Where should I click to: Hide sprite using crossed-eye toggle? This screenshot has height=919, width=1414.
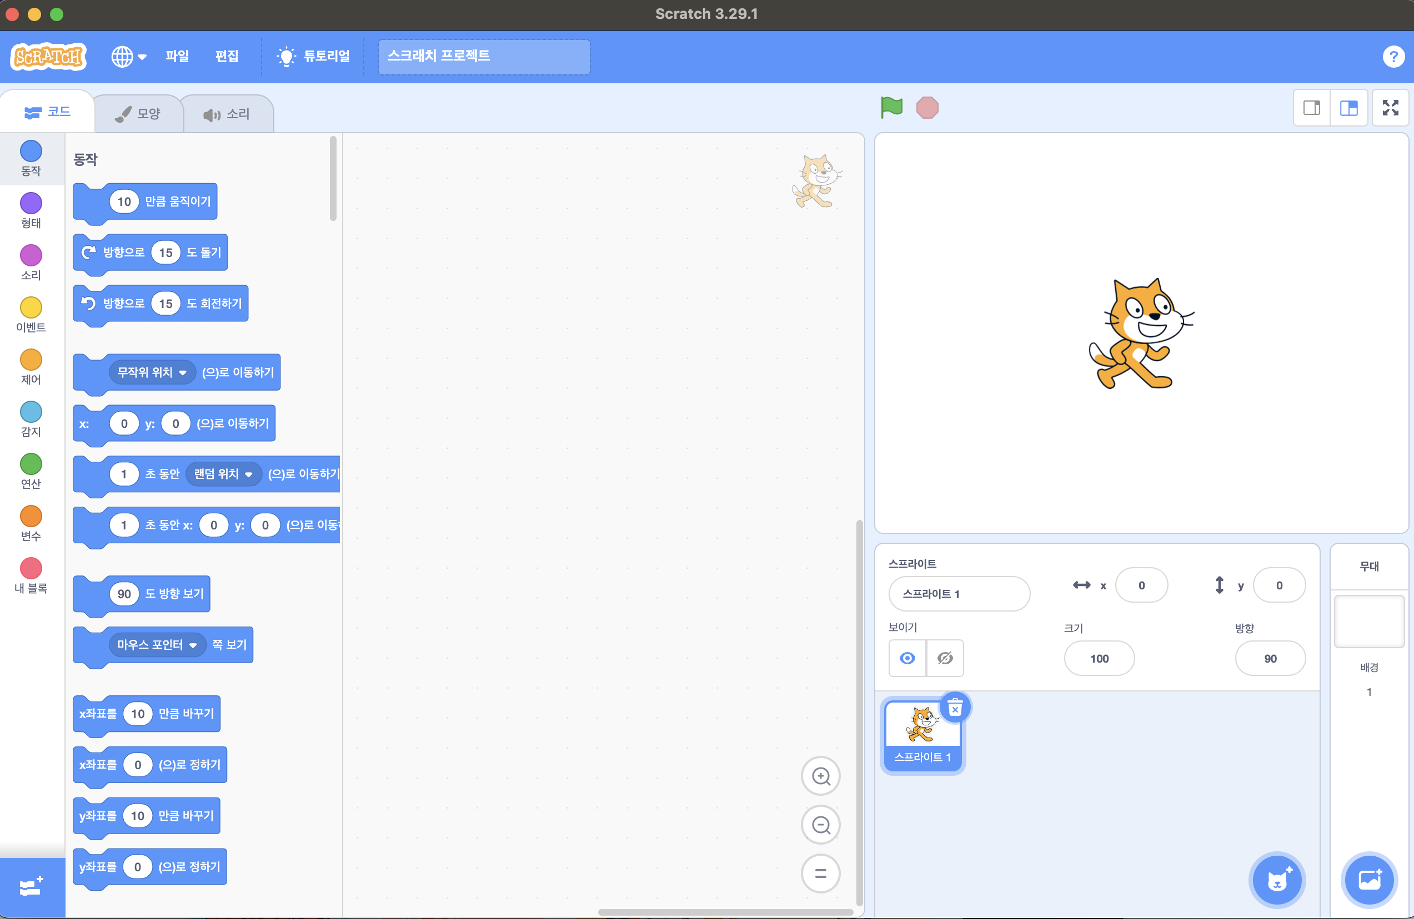point(945,658)
